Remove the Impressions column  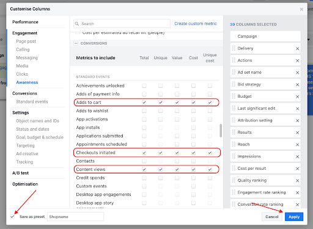click(x=297, y=157)
